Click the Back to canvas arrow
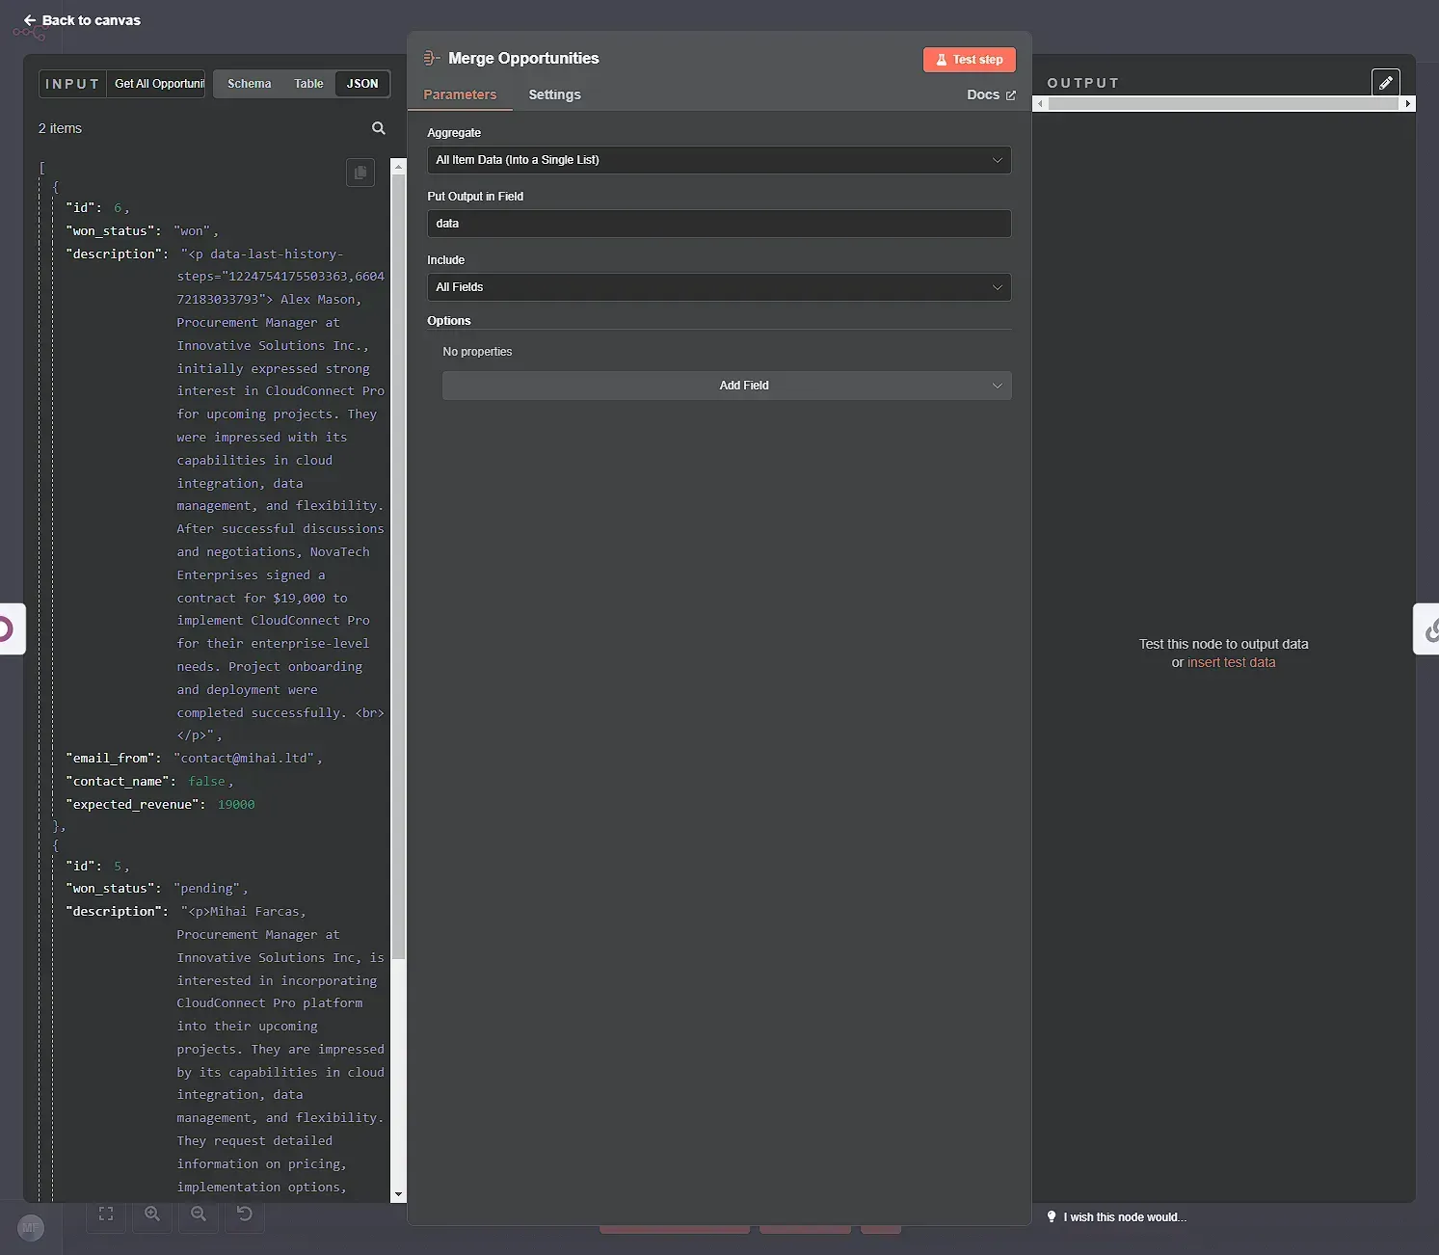 click(29, 19)
